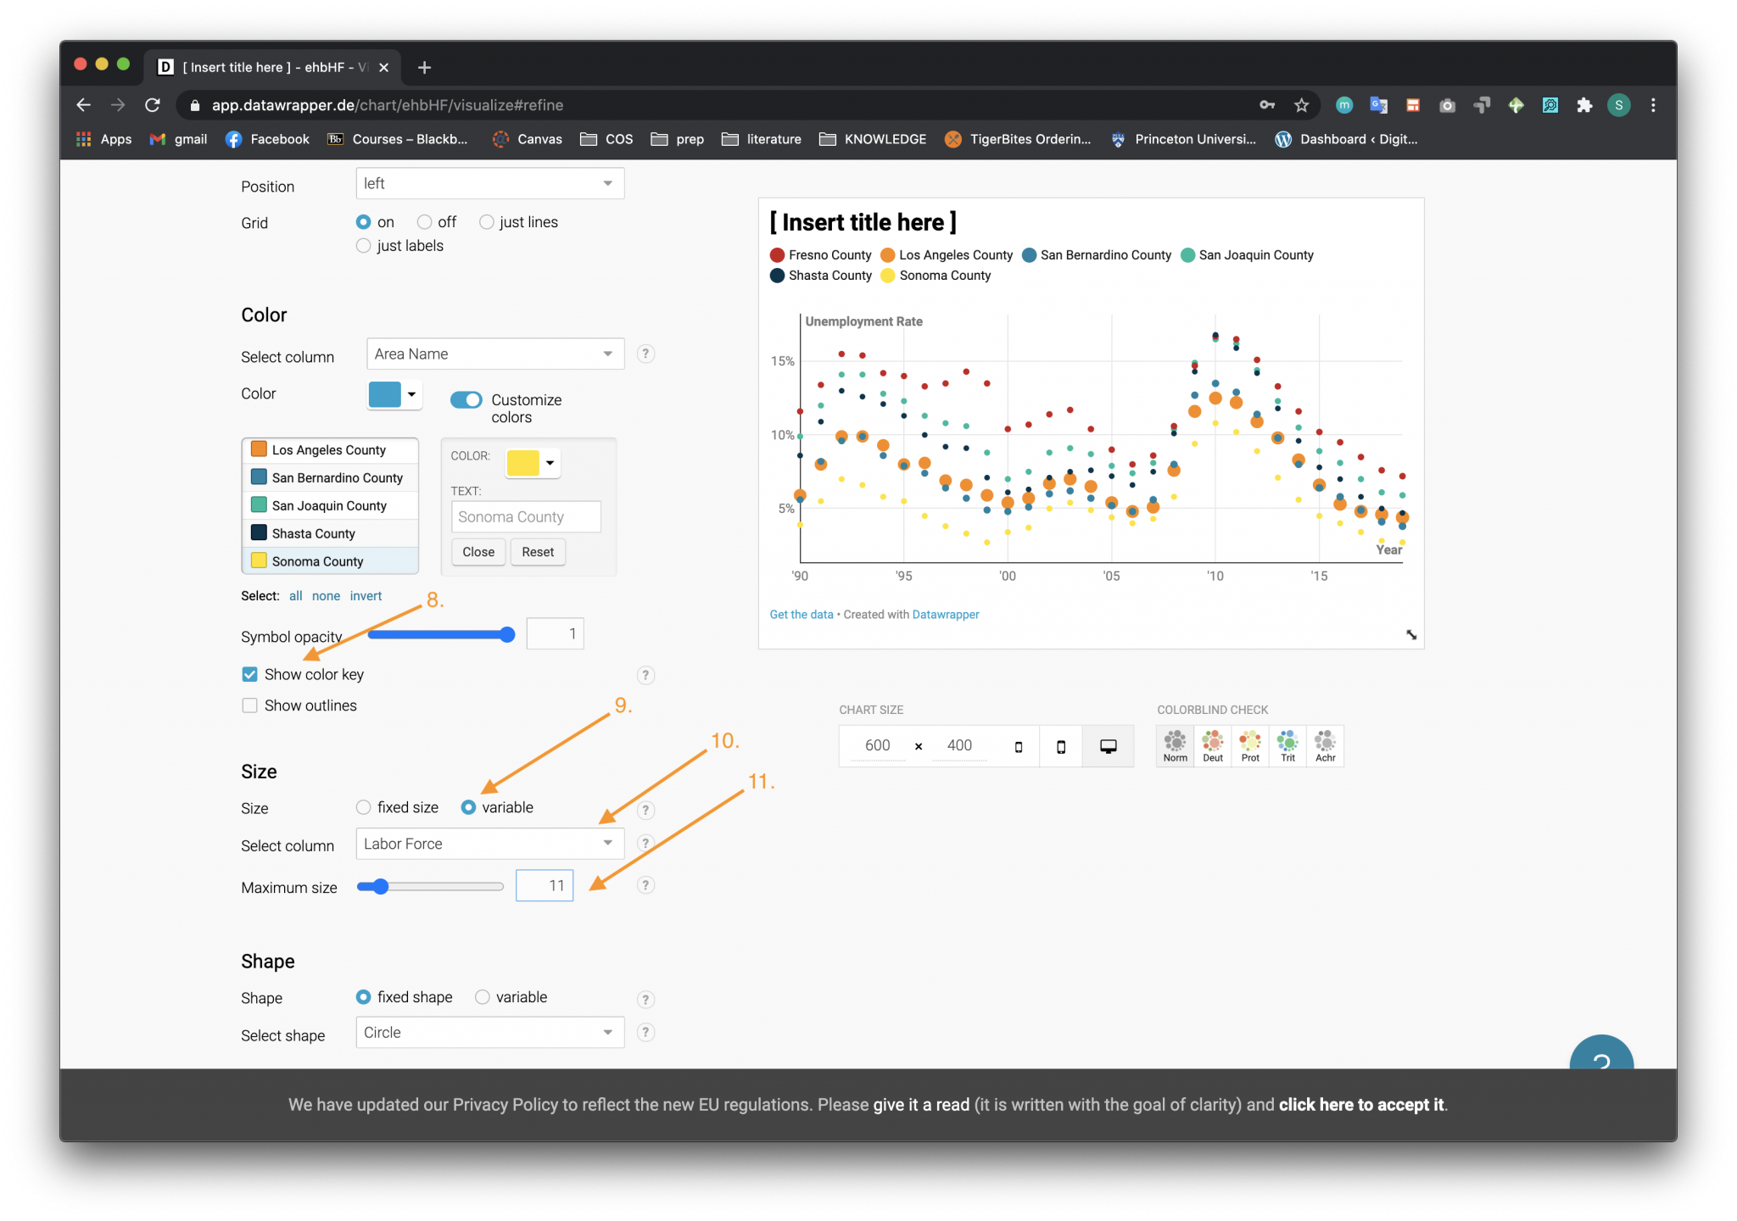Viewport: 1737px width, 1221px height.
Task: Select the Deut colorblind check view
Action: click(x=1212, y=745)
